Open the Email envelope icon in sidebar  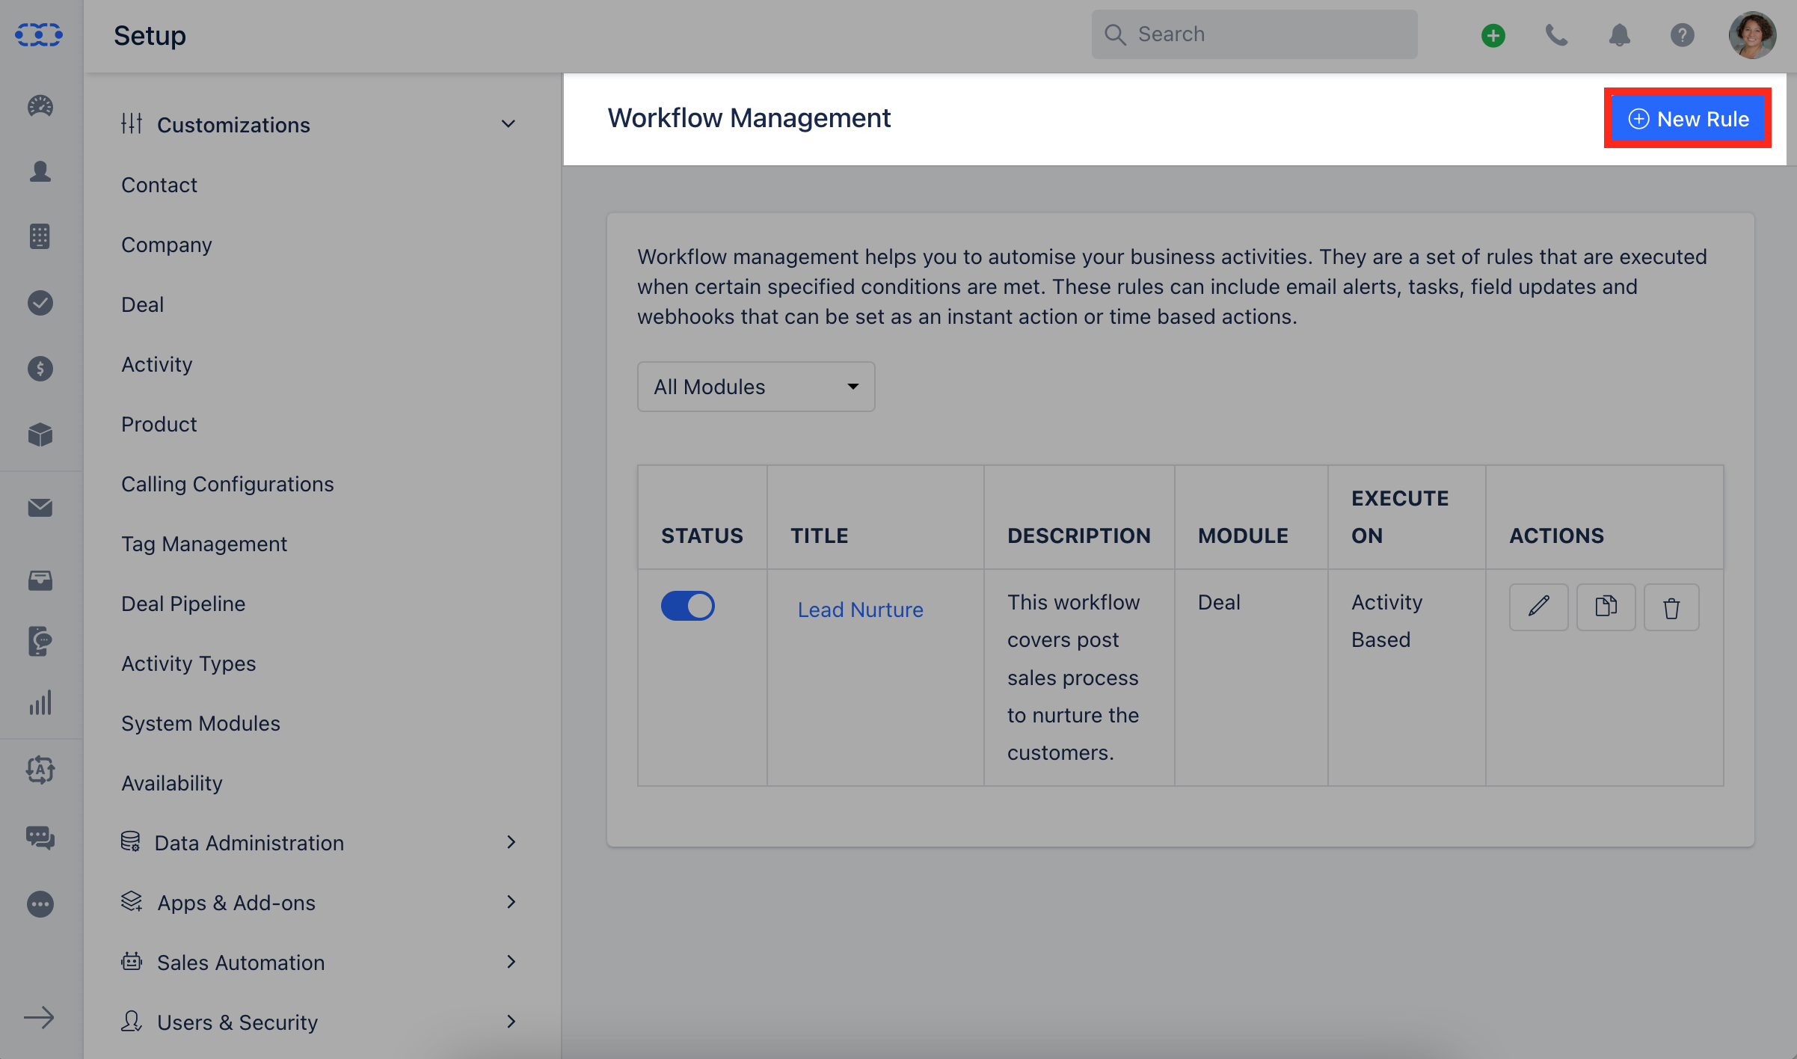40,508
